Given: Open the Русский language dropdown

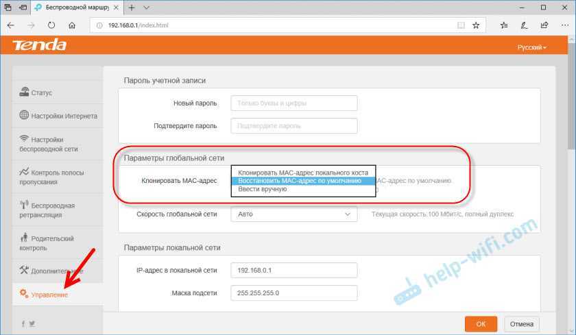Looking at the screenshot, I should coord(532,47).
